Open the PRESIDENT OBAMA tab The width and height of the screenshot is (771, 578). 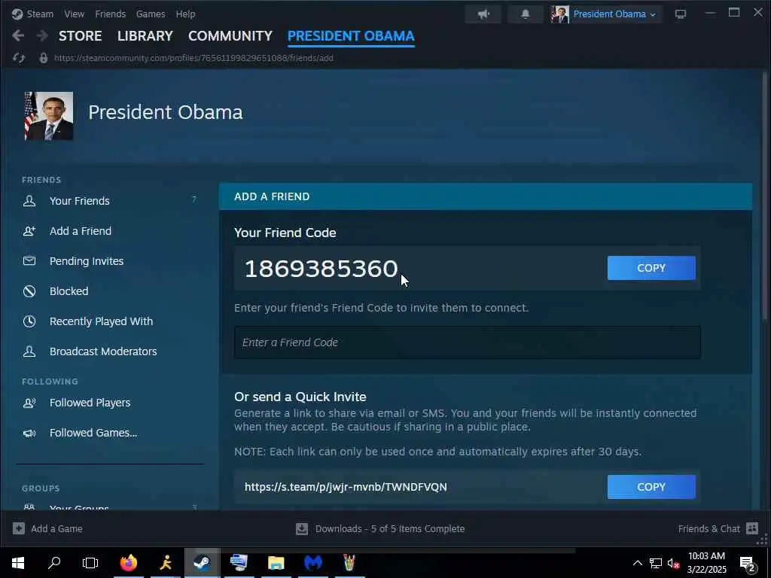[x=351, y=36]
